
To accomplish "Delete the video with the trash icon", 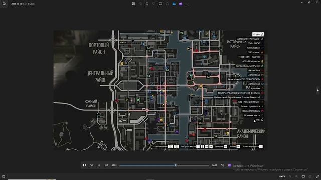I will (x=147, y=4).
